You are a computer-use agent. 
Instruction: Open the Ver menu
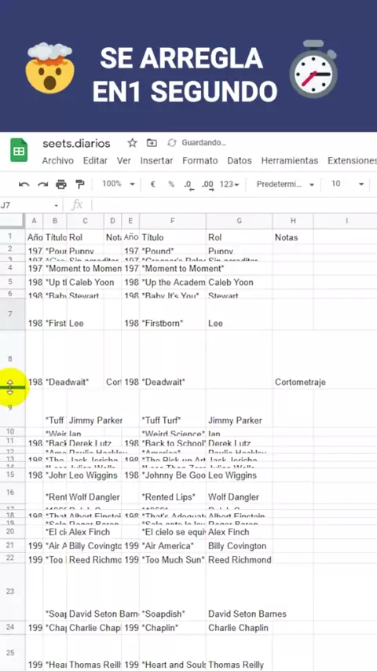tap(123, 161)
